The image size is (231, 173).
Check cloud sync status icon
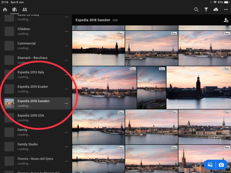tap(216, 10)
